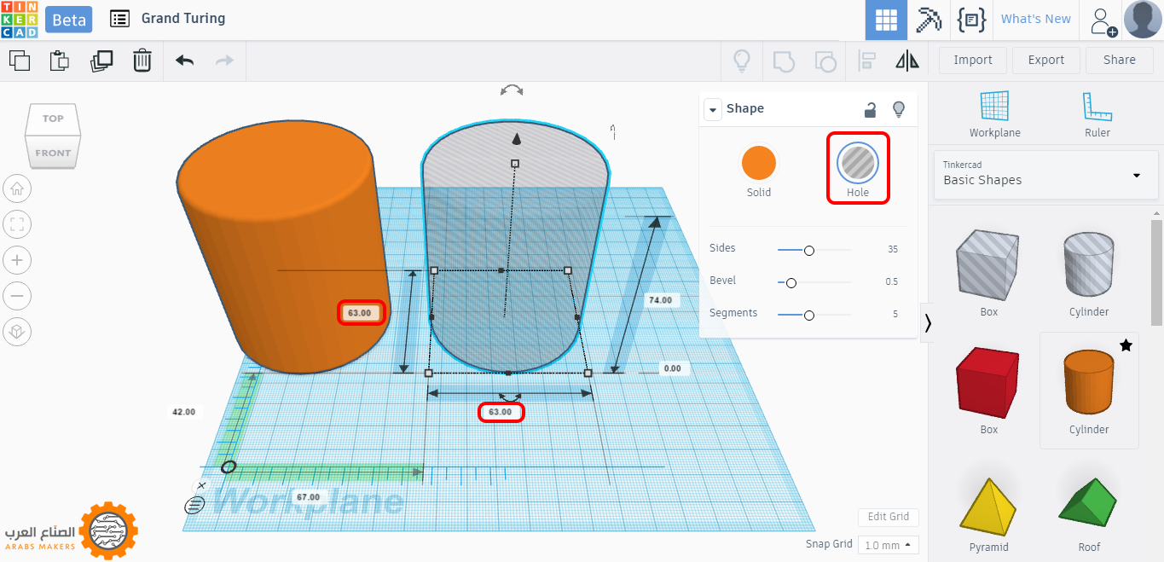Image resolution: width=1164 pixels, height=562 pixels.
Task: Click the Segments value 5
Action: coord(895,315)
